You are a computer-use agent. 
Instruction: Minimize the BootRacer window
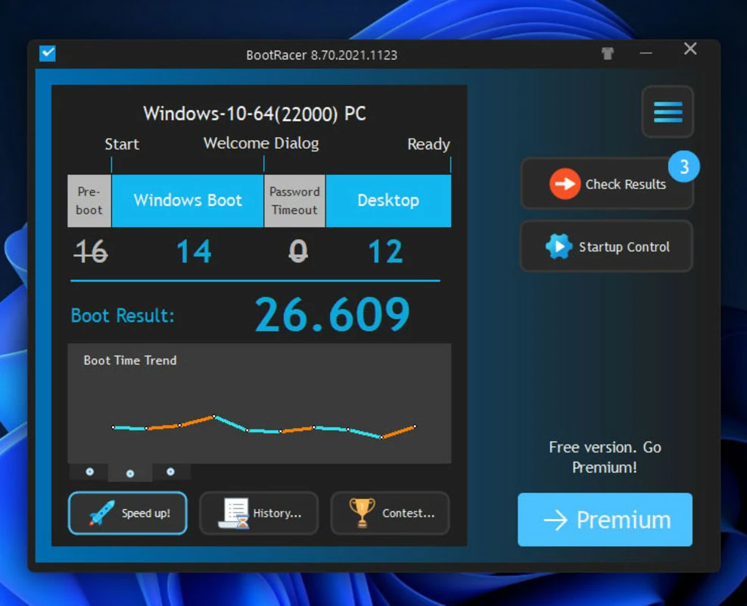pos(646,53)
